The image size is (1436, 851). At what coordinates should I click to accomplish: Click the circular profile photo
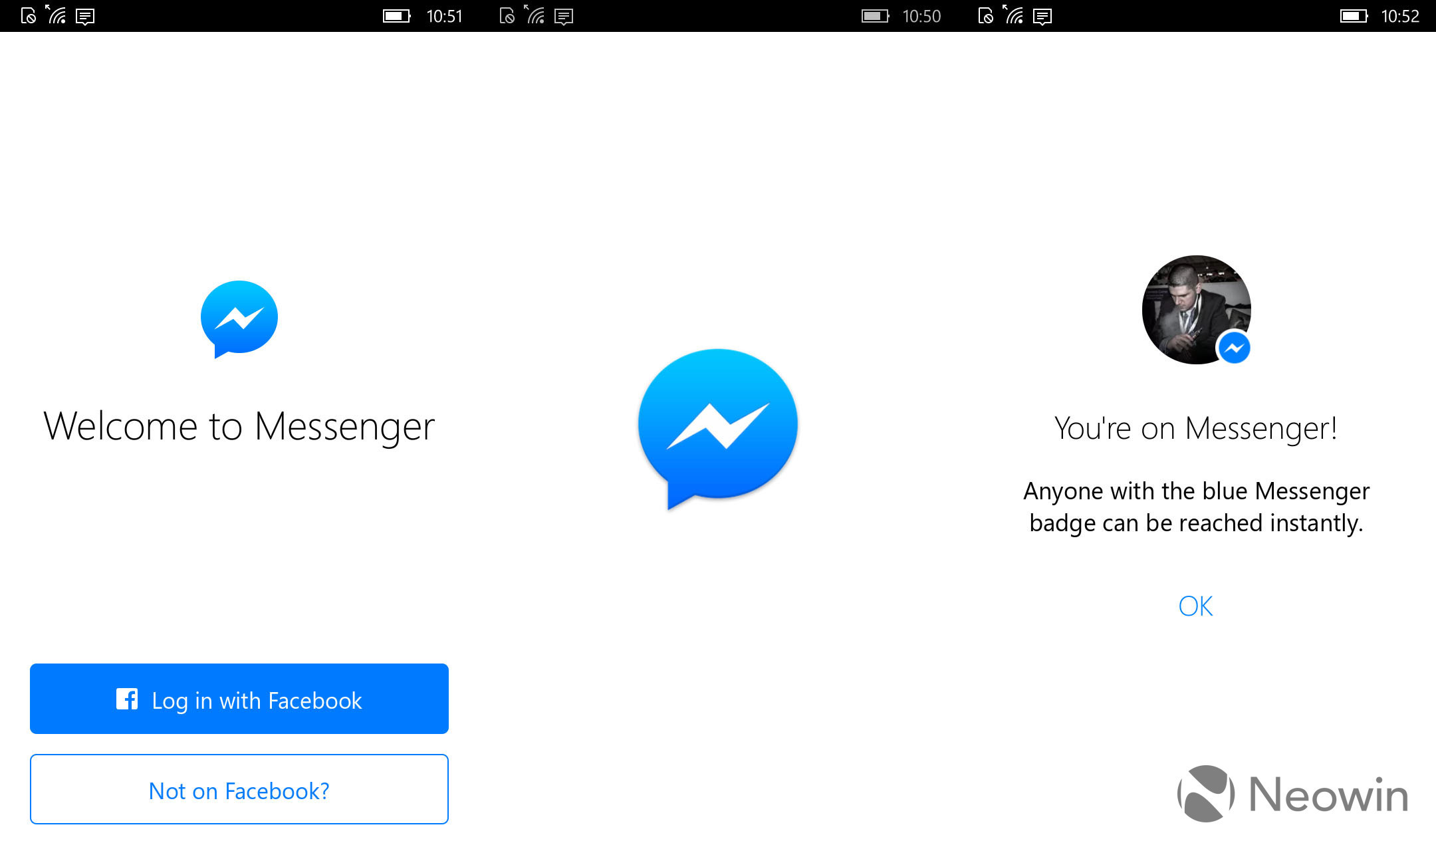tap(1196, 310)
